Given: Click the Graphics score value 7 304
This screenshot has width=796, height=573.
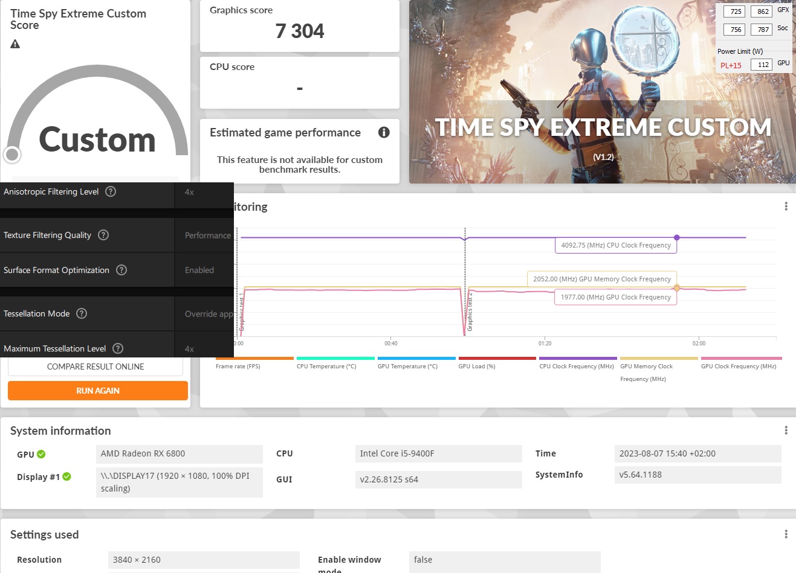Looking at the screenshot, I should 300,31.
